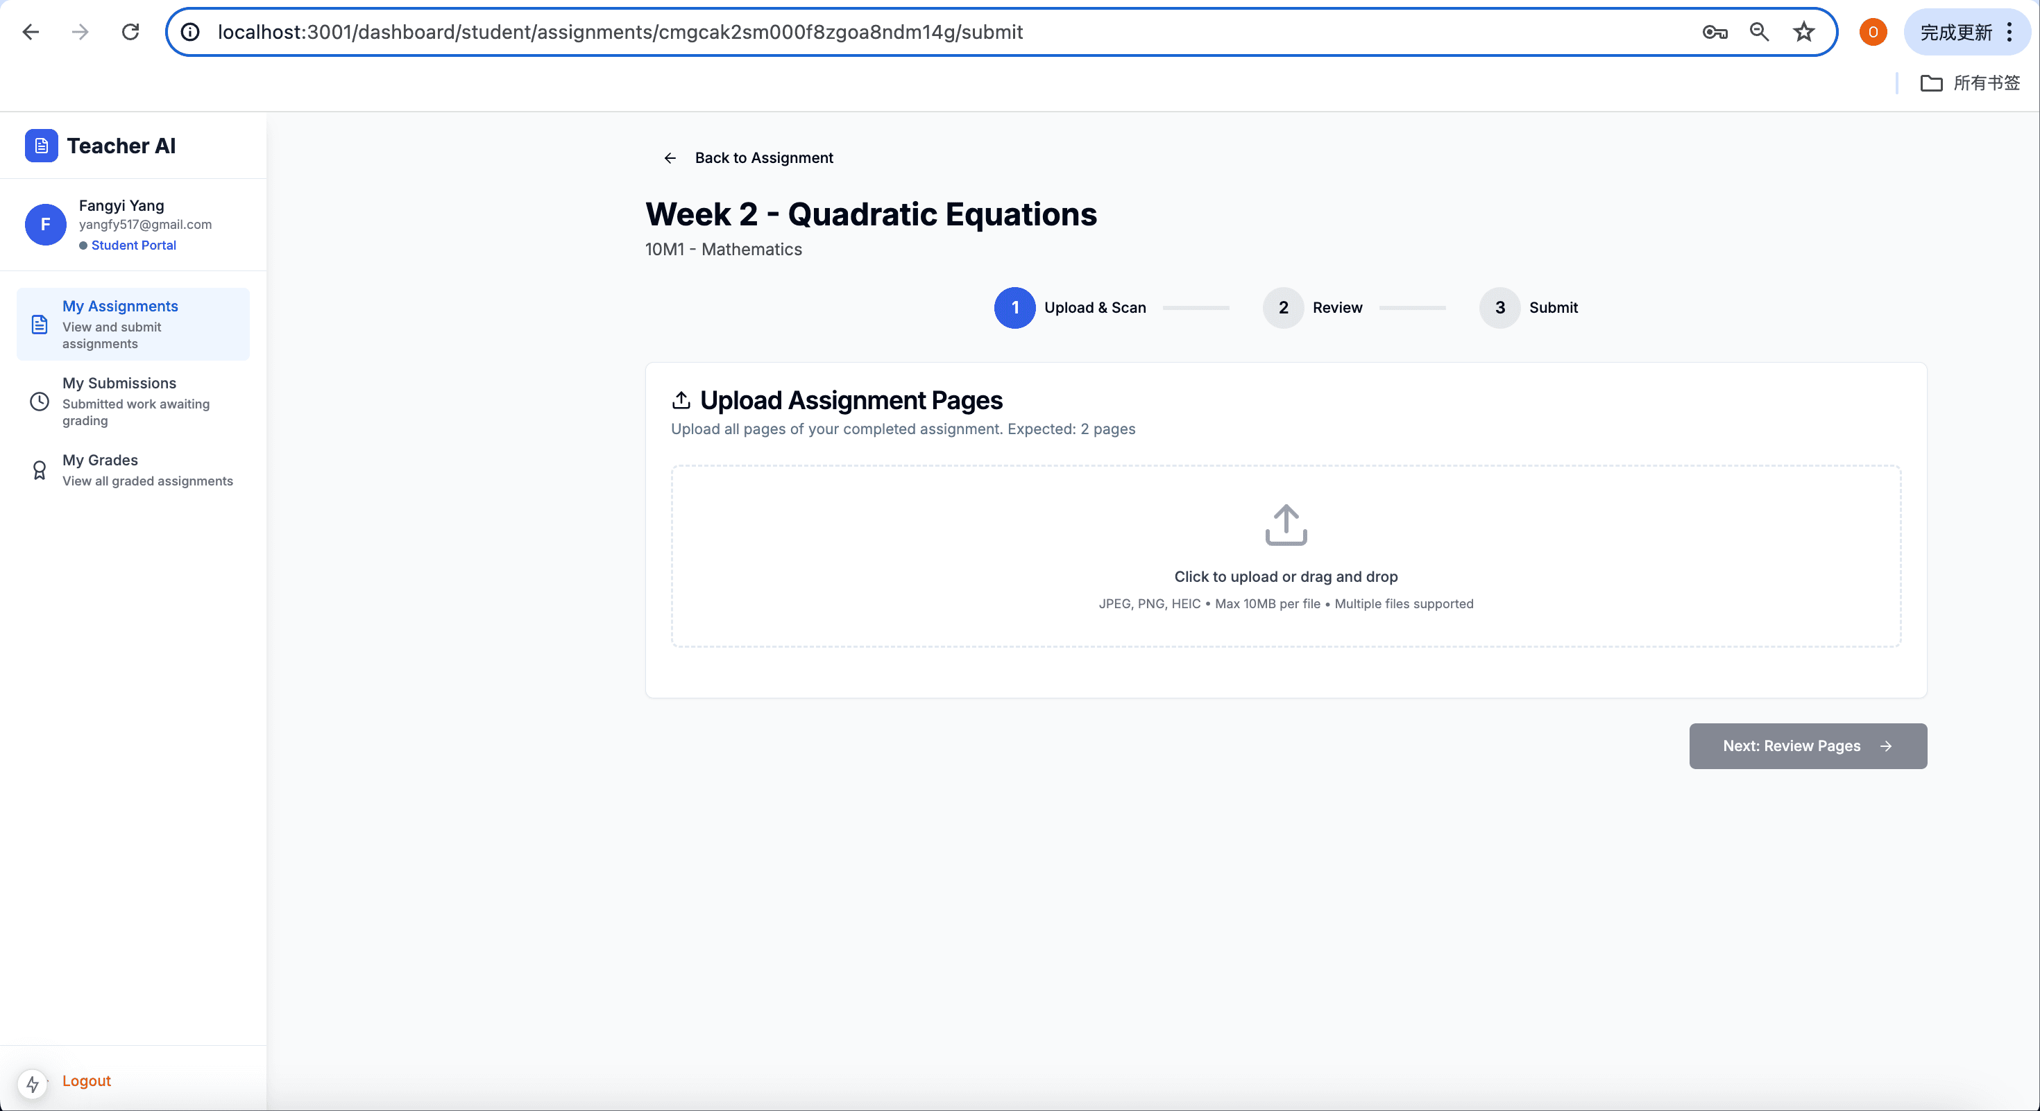
Task: Select the My Submissions clock icon
Action: pos(40,401)
